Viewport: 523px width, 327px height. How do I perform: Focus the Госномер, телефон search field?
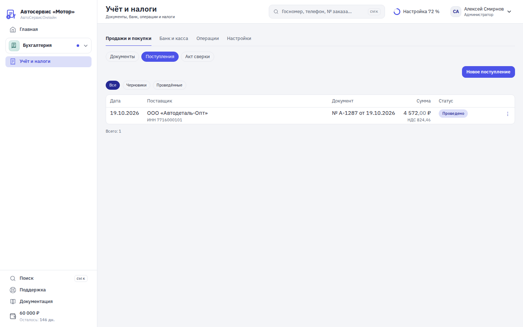pyautogui.click(x=327, y=12)
